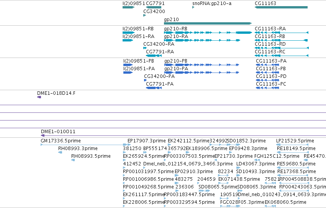
Task: Select the EK068060.5prime EST
Action: pyautogui.click(x=270, y=206)
